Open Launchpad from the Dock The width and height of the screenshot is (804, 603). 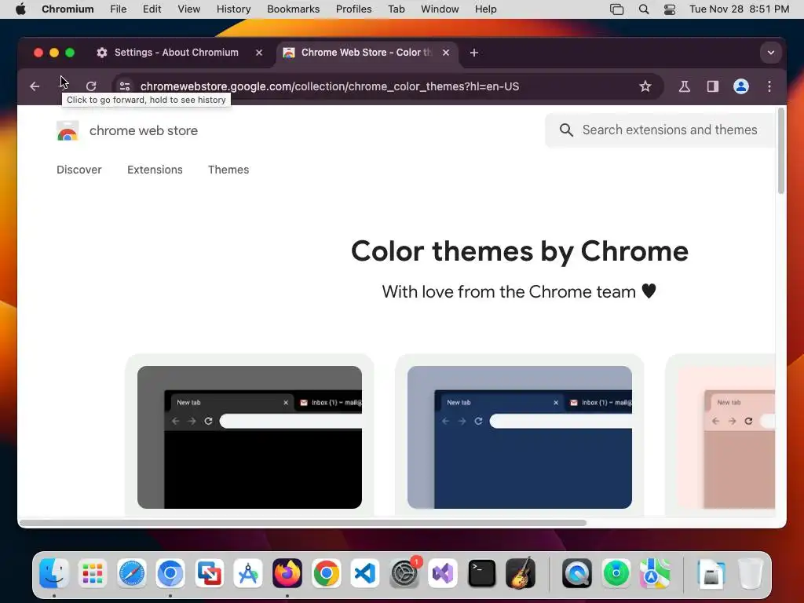click(x=93, y=573)
